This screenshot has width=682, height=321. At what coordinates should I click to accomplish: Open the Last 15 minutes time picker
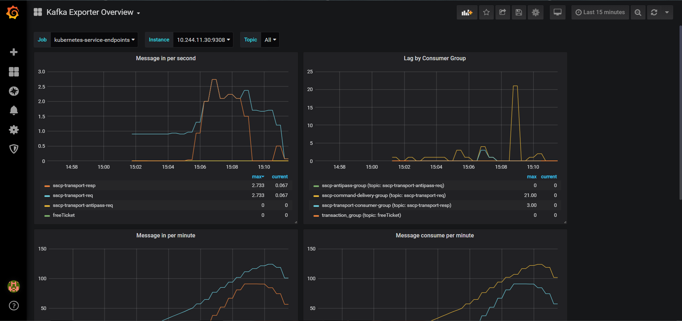click(600, 12)
